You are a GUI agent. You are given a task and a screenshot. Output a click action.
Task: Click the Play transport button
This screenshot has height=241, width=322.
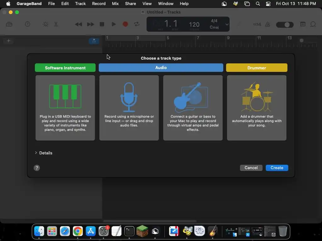click(114, 24)
